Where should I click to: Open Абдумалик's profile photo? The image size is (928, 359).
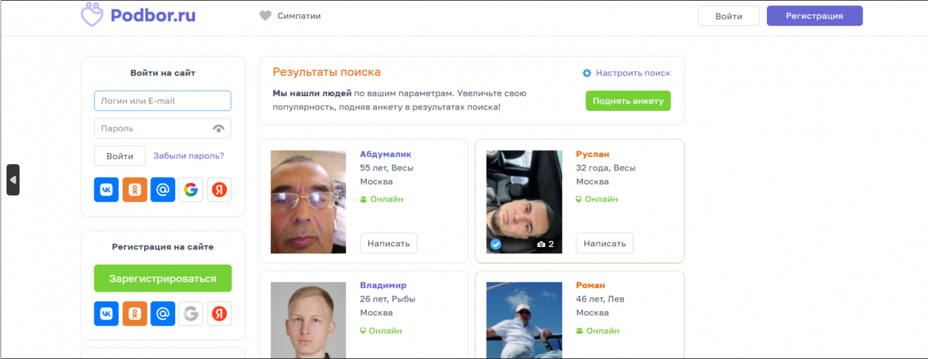pos(308,202)
